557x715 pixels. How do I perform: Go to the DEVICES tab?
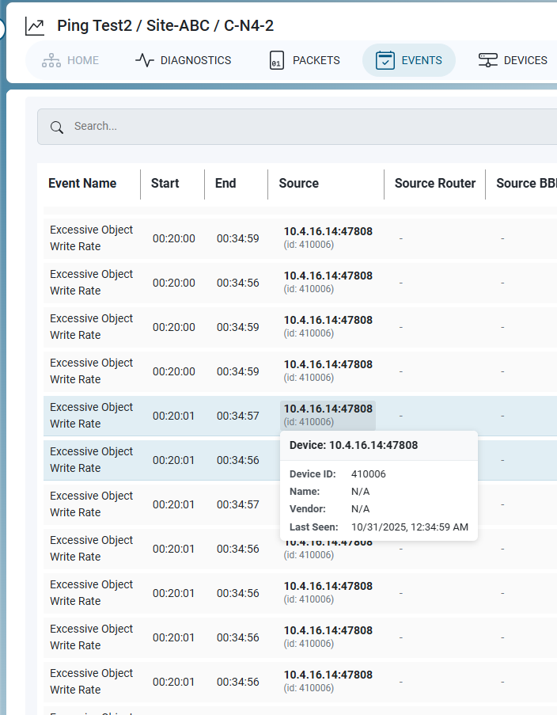tap(513, 60)
